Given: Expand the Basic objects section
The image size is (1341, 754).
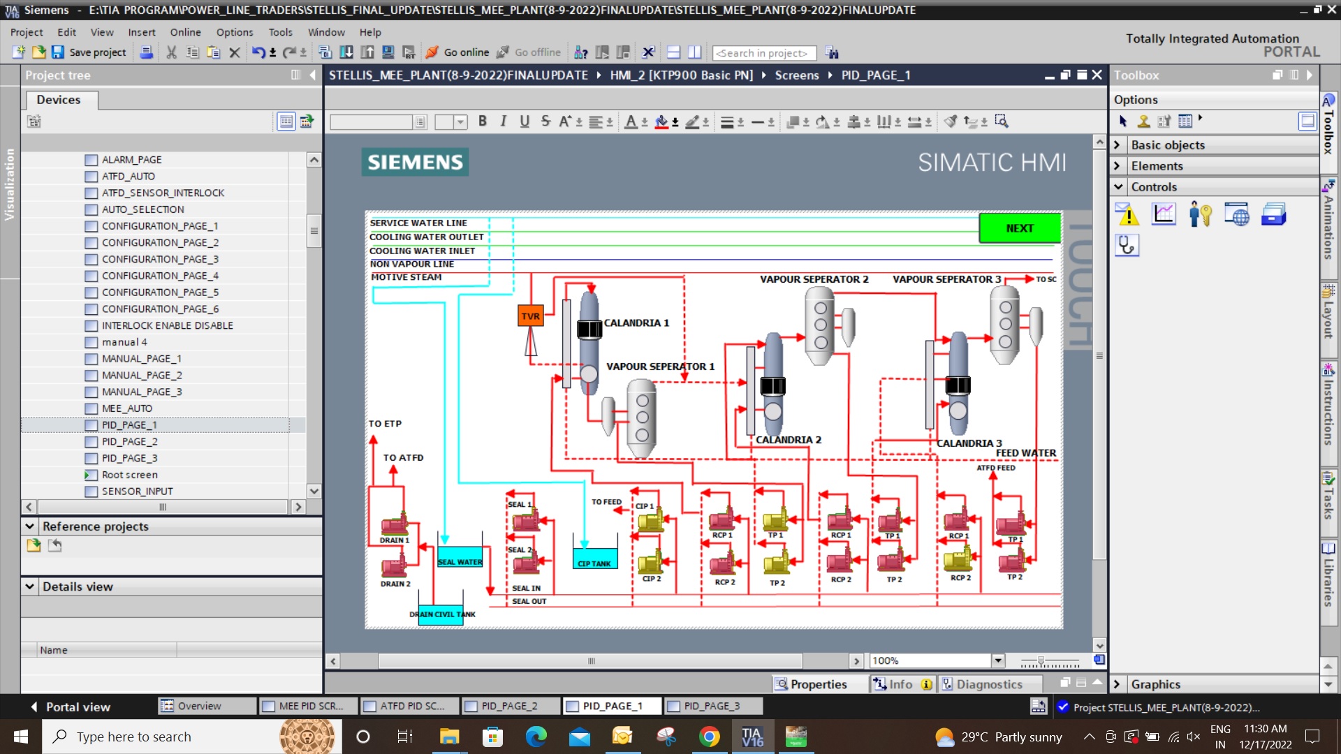Looking at the screenshot, I should pyautogui.click(x=1117, y=145).
